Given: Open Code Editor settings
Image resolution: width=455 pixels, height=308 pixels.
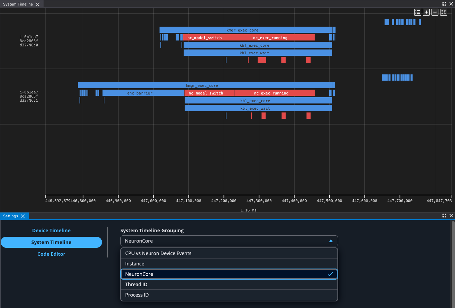Looking at the screenshot, I should pyautogui.click(x=51, y=254).
